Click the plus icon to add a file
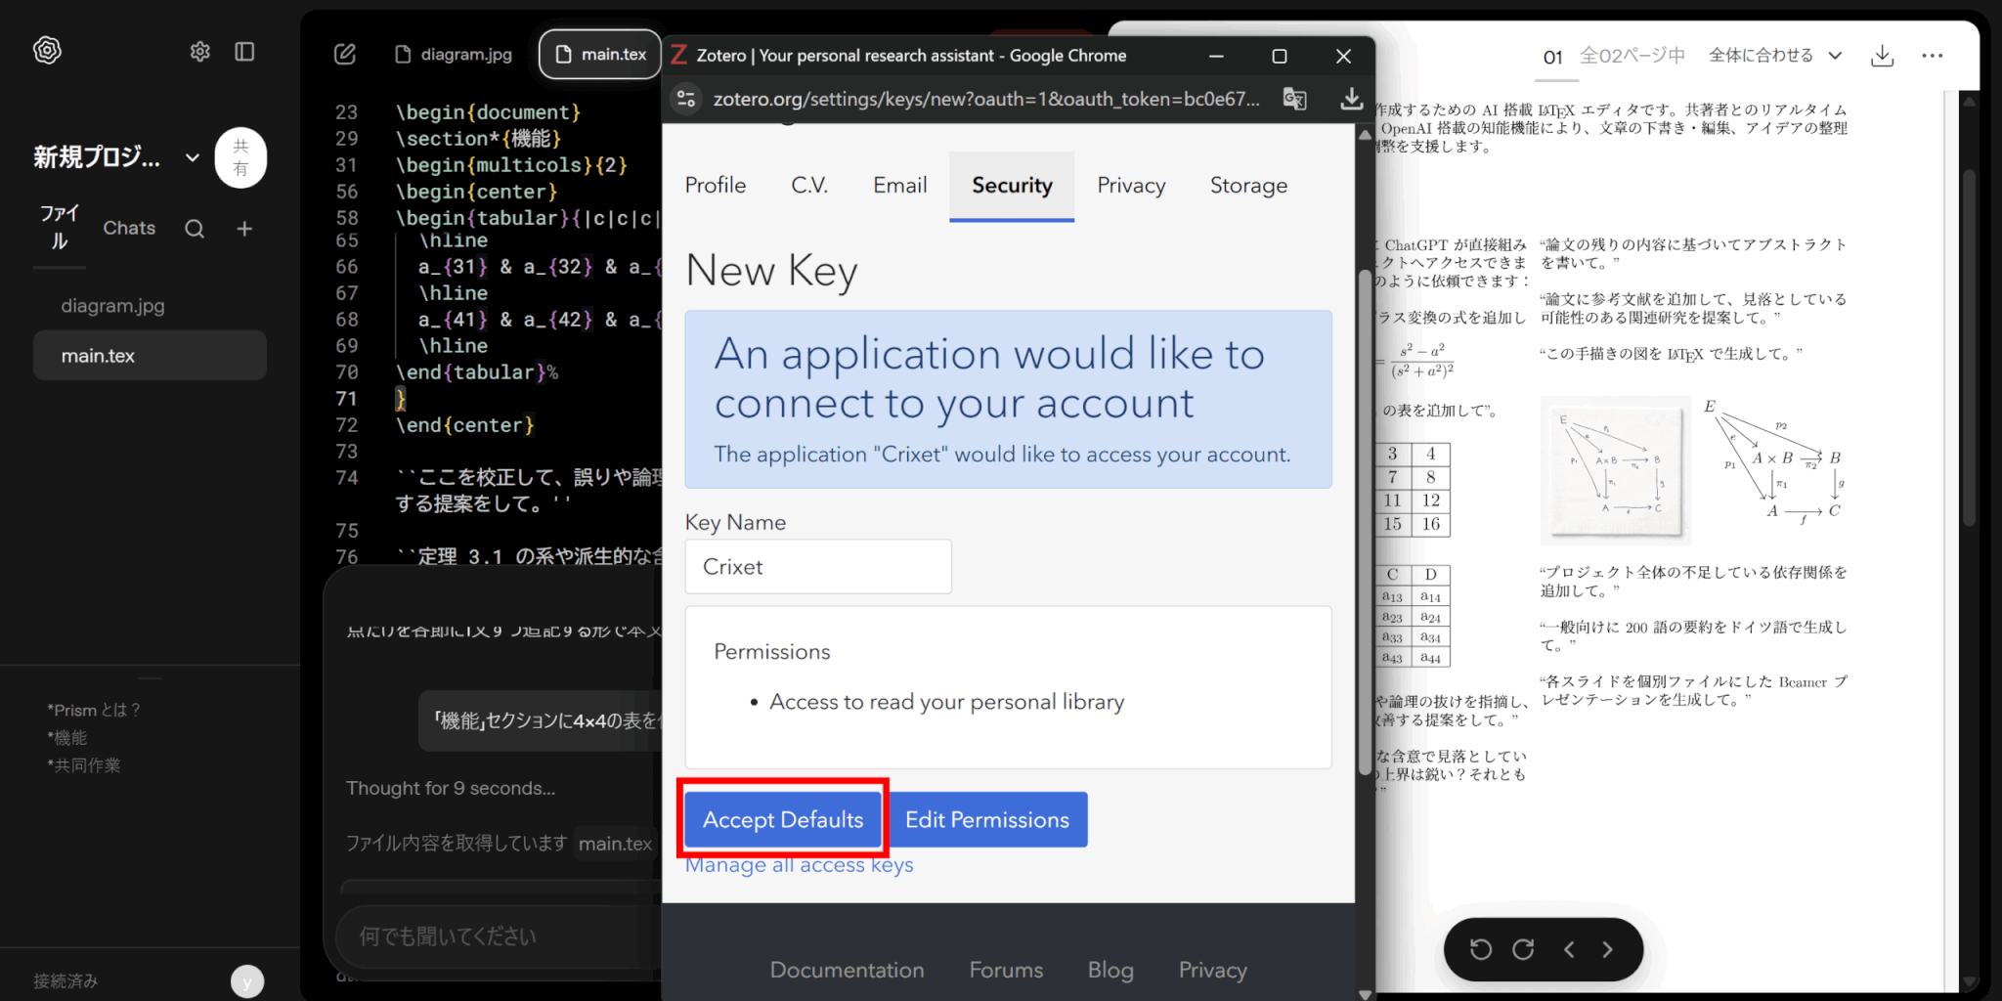2002x1001 pixels. click(244, 229)
